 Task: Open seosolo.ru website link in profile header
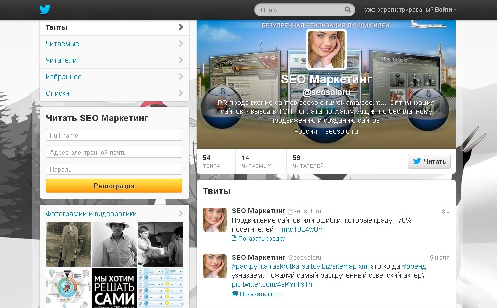click(x=341, y=131)
